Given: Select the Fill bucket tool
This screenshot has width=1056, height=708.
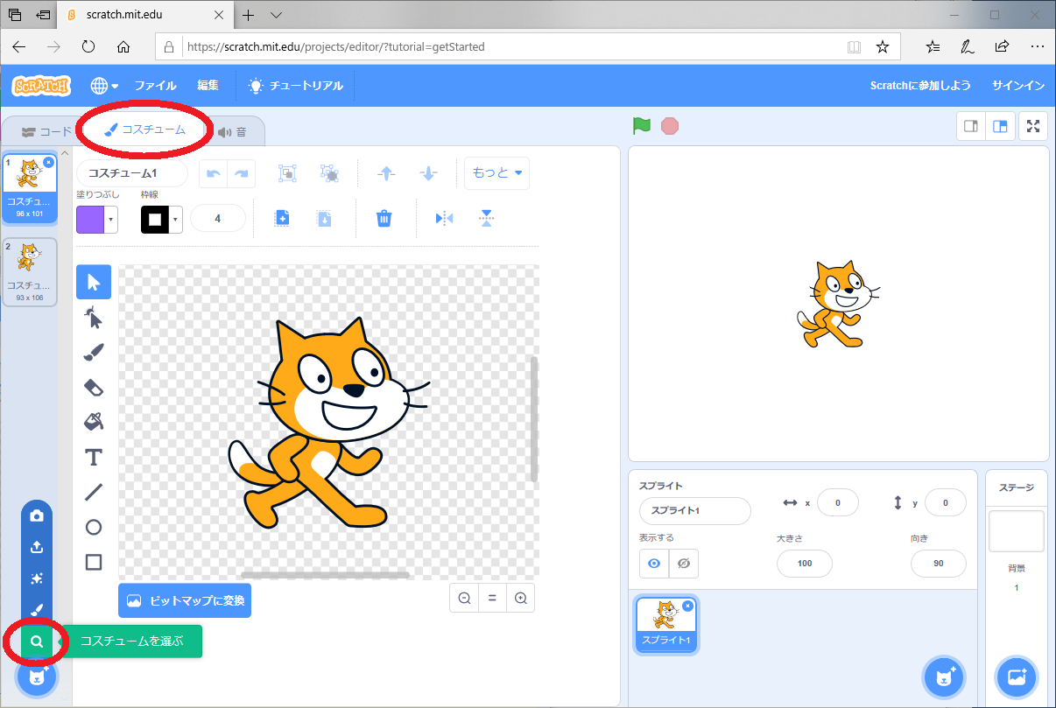Looking at the screenshot, I should 94,422.
